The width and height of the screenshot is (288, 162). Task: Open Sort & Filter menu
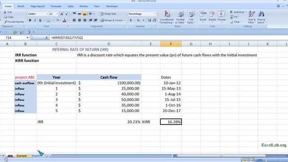click(x=252, y=17)
